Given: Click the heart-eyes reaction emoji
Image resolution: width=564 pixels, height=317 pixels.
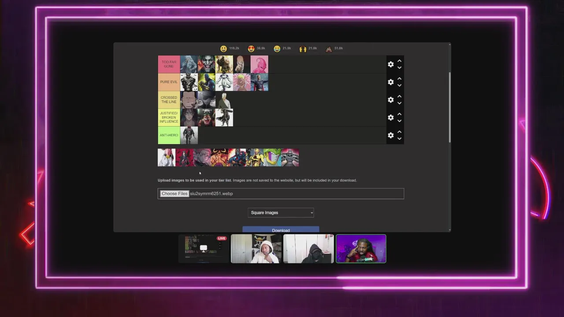Looking at the screenshot, I should 251,48.
